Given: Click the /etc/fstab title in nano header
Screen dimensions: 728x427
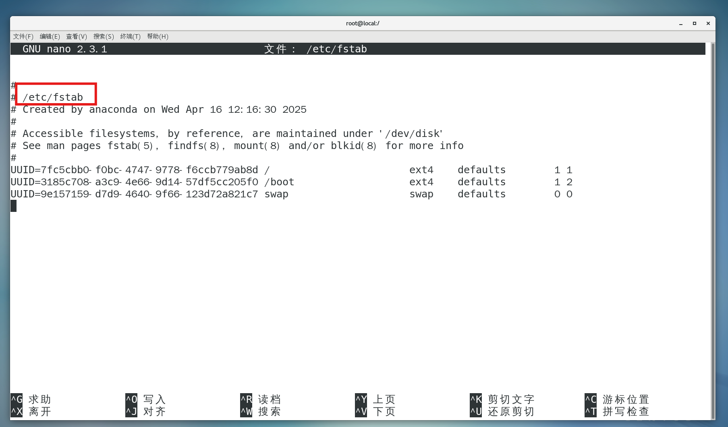Looking at the screenshot, I should [x=337, y=49].
